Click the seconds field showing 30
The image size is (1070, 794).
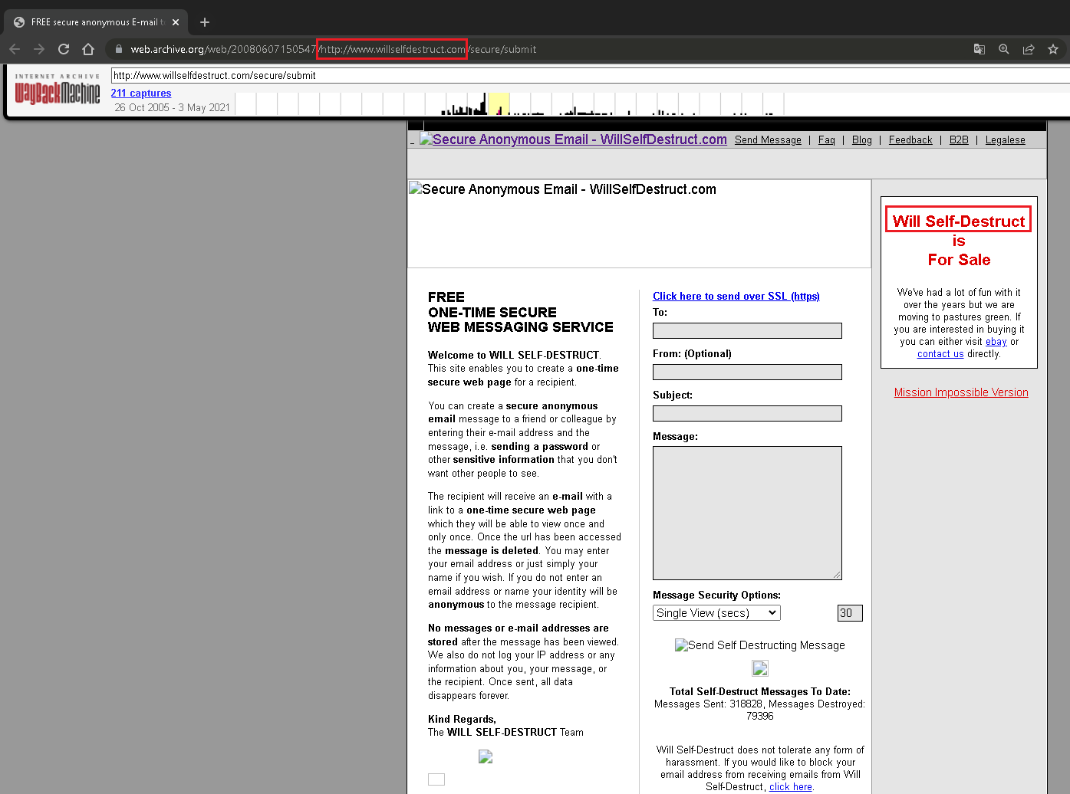point(850,613)
